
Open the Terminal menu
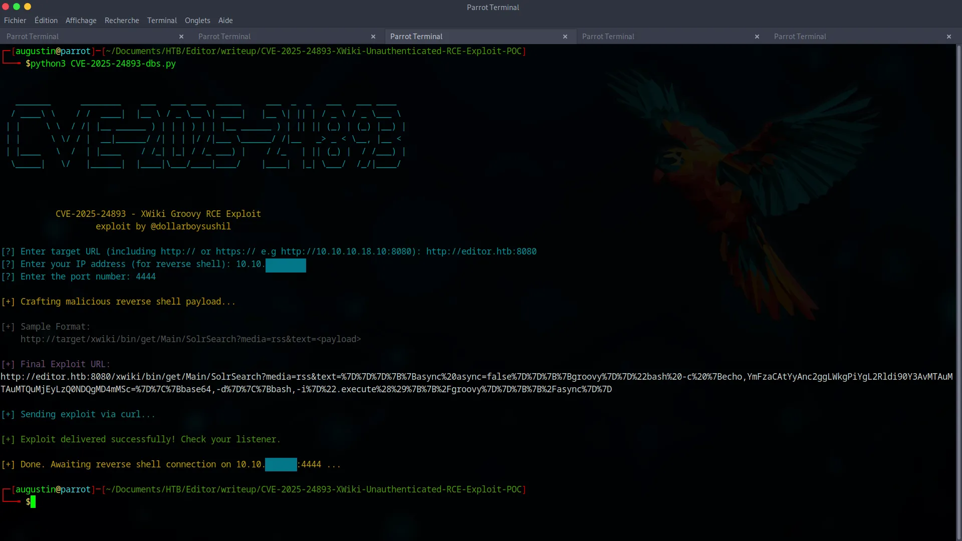click(x=161, y=21)
